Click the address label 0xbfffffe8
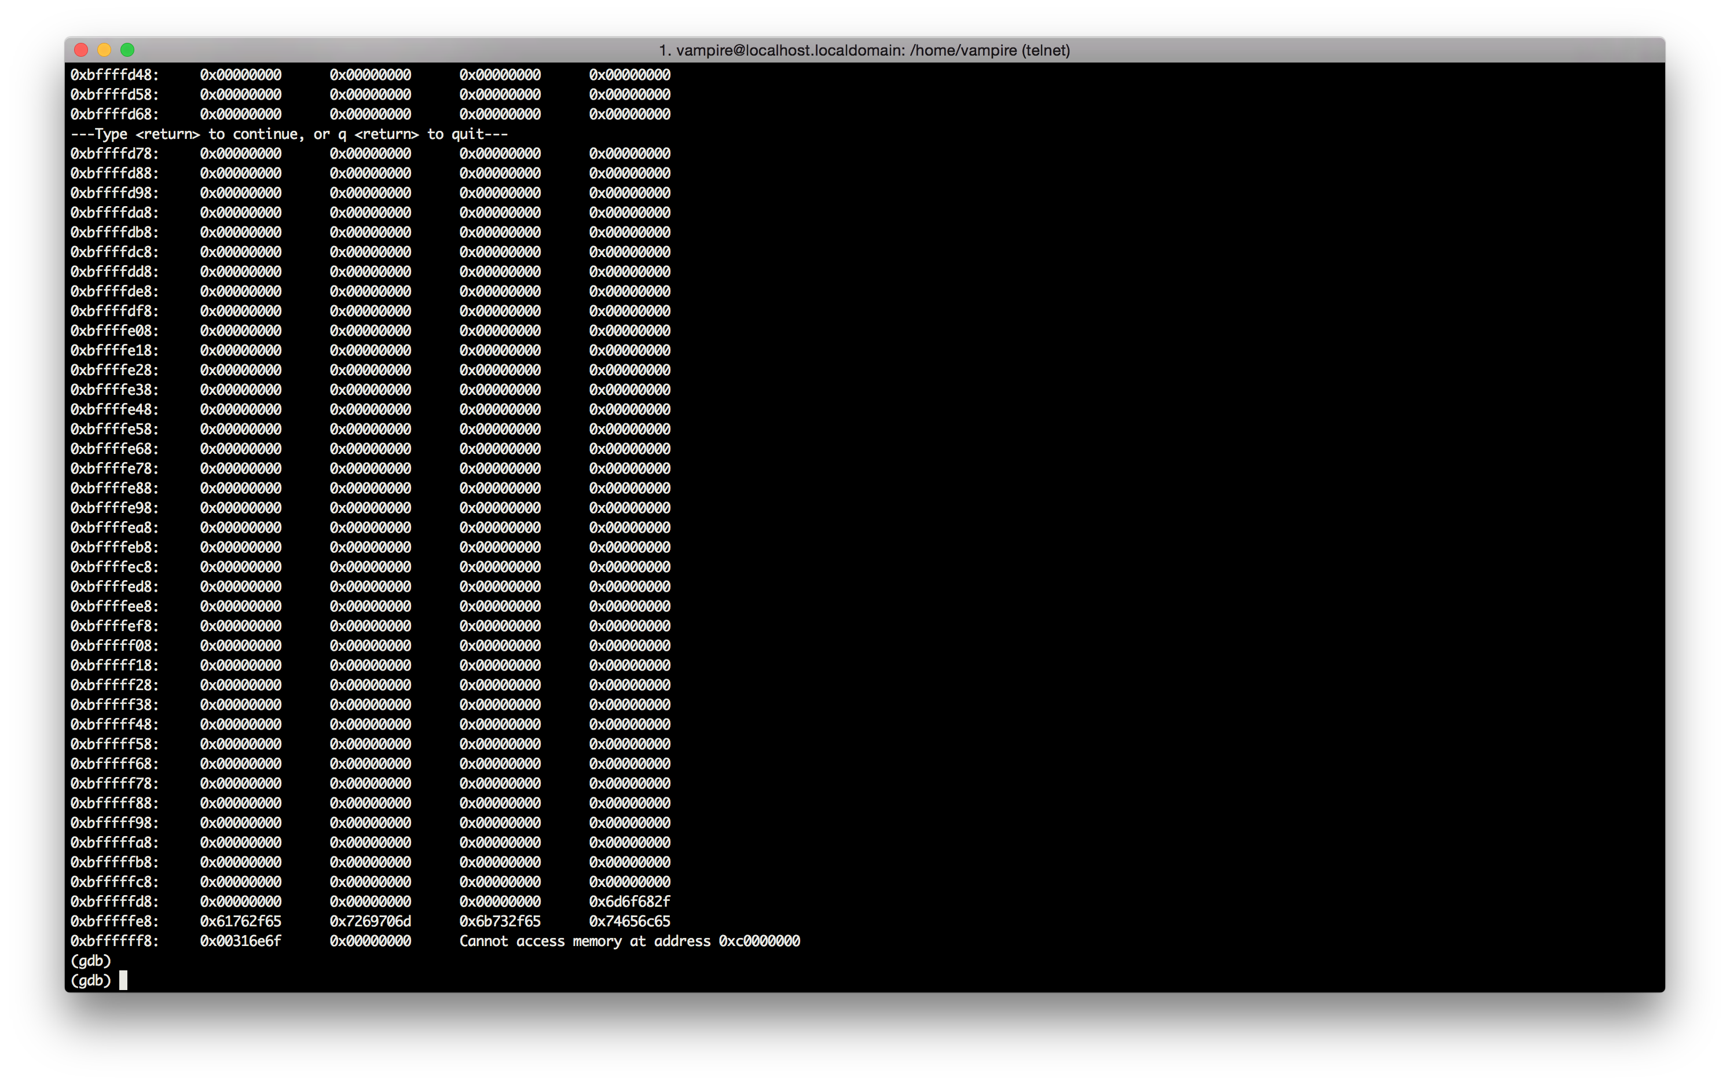This screenshot has height=1085, width=1730. click(114, 921)
